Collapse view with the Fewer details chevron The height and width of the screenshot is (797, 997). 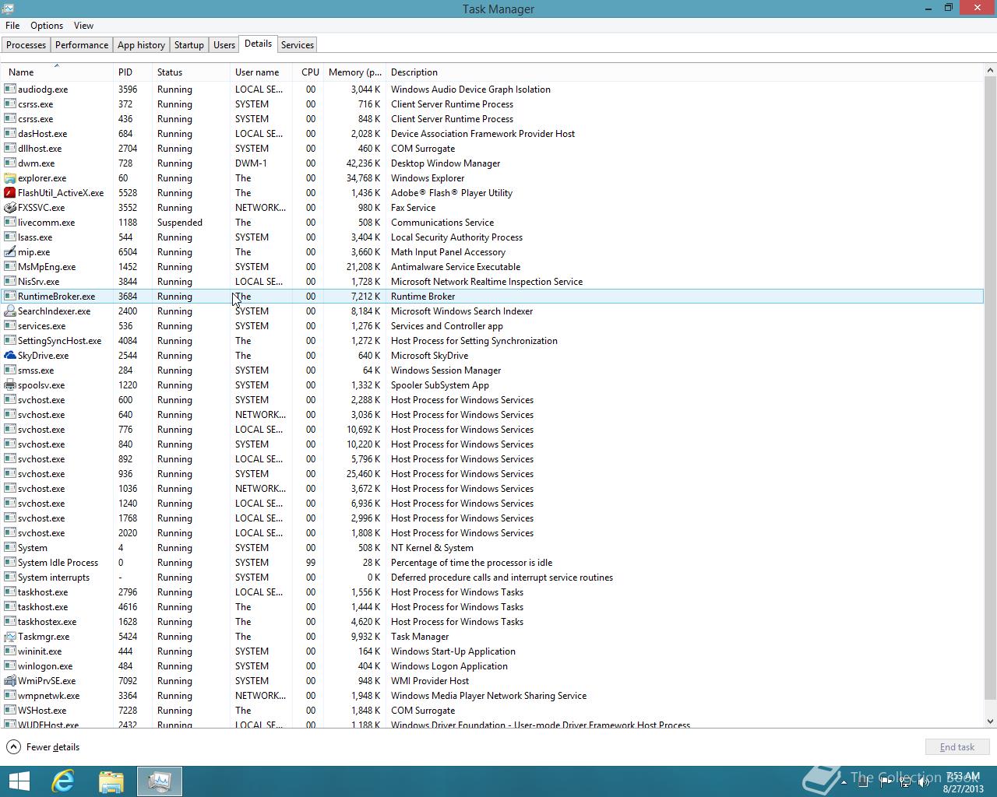(13, 747)
